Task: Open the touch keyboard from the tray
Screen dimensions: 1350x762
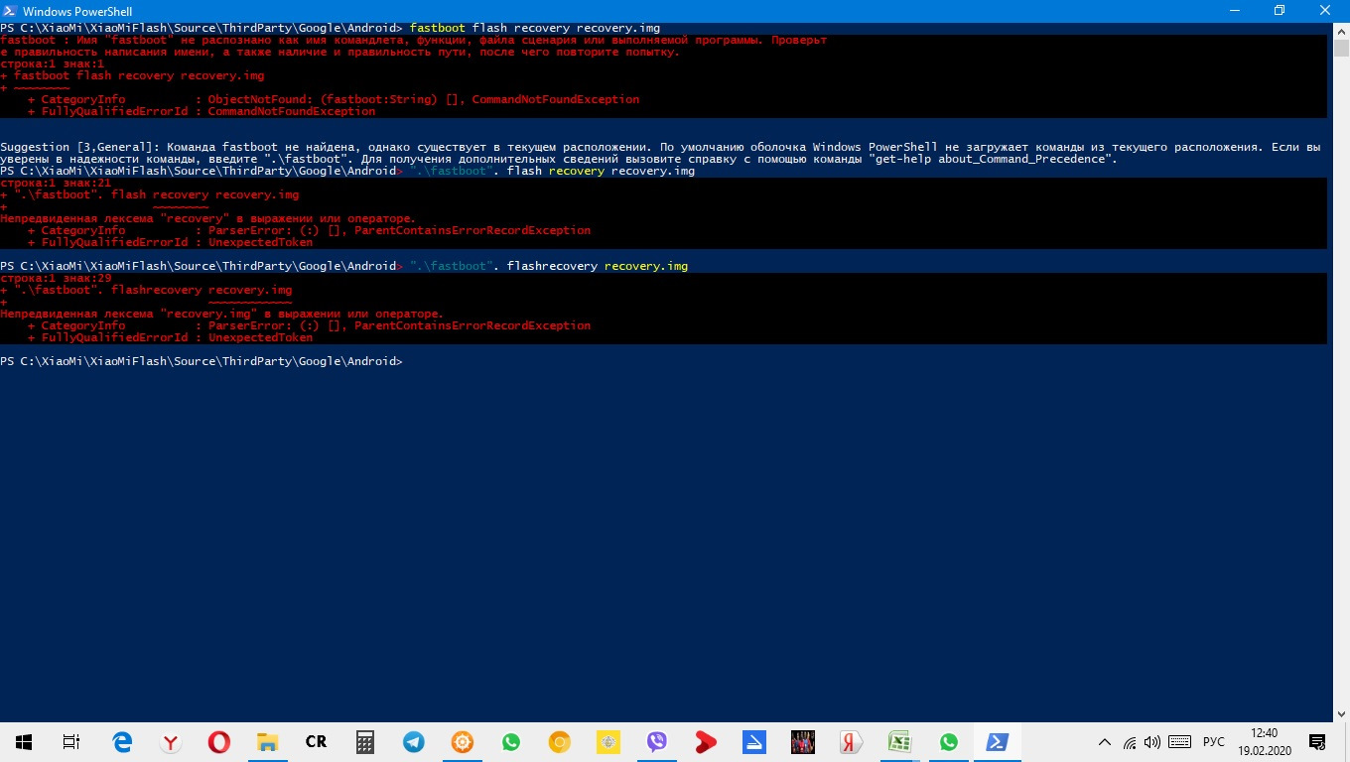Action: click(x=1180, y=742)
